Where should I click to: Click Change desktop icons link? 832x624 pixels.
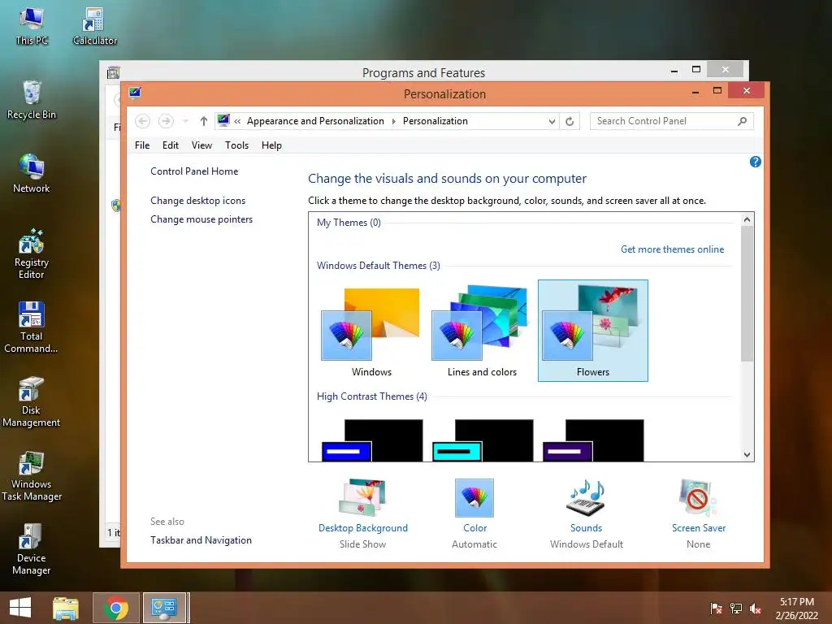198,200
